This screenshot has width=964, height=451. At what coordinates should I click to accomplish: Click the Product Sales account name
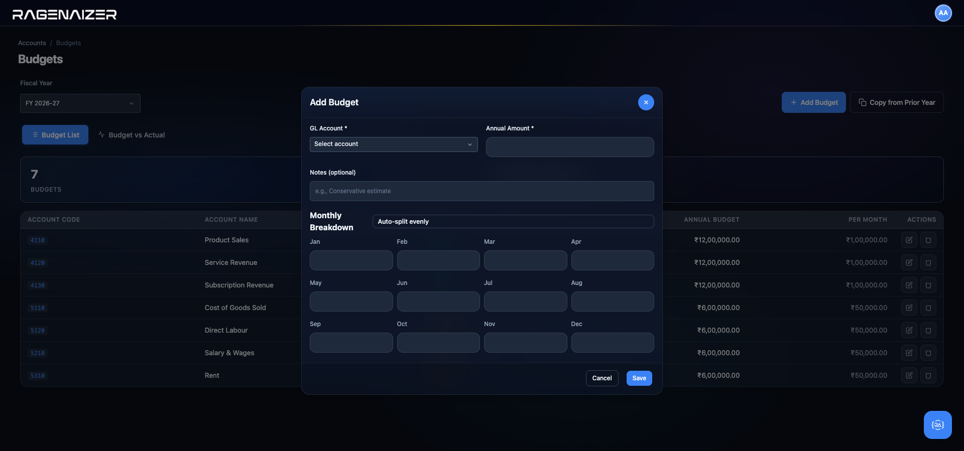point(226,240)
